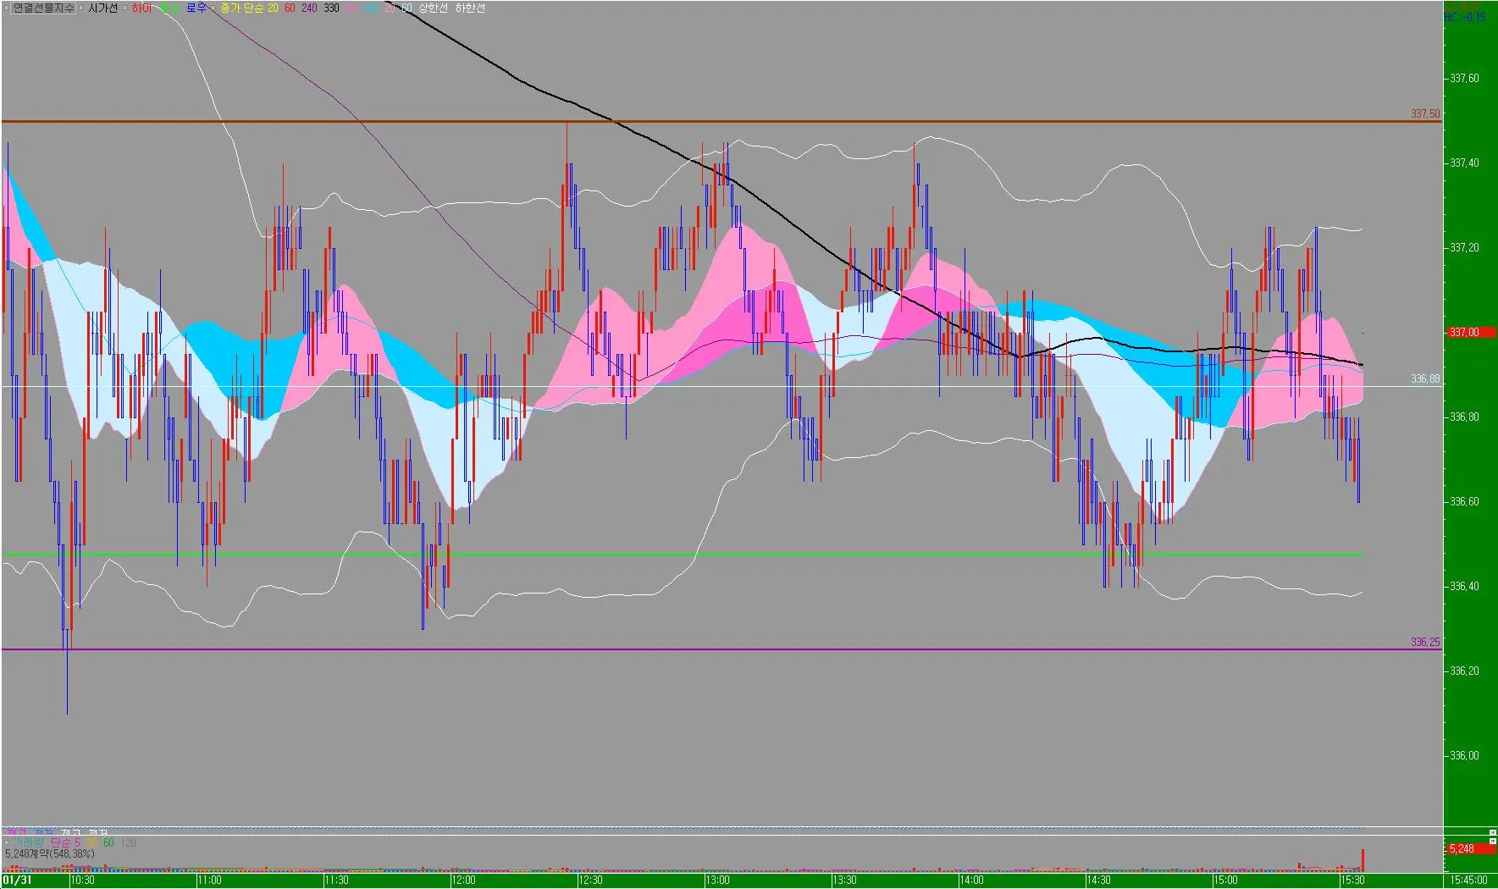Click the 시가선 legend label
Viewport: 1498px width, 889px height.
coord(102,8)
